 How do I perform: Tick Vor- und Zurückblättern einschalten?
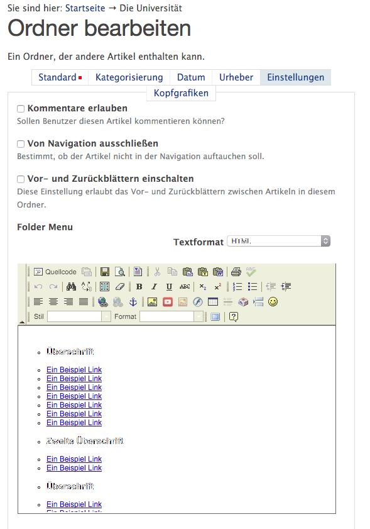pos(21,179)
